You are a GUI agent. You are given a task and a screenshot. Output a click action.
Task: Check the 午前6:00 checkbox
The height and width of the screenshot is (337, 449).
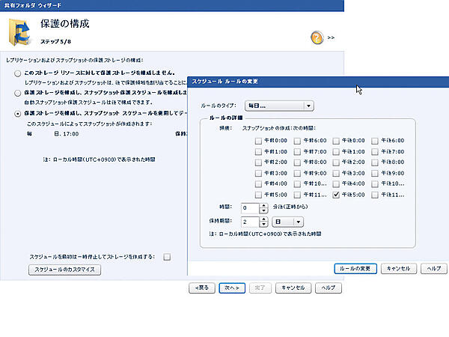tap(297, 141)
